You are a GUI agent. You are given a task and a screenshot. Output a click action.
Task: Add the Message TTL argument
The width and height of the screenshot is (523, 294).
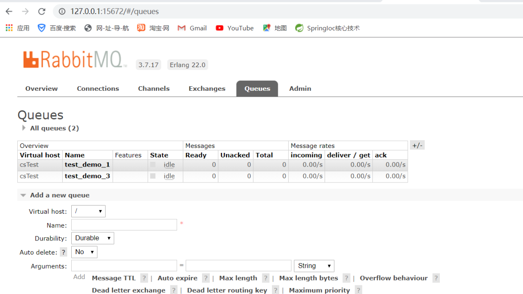[x=114, y=278]
